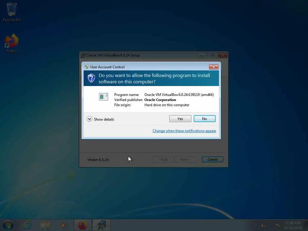Viewport: 308px width, 231px height.
Task: Select the VirtualBox installer taskbar button
Action: click(101, 225)
